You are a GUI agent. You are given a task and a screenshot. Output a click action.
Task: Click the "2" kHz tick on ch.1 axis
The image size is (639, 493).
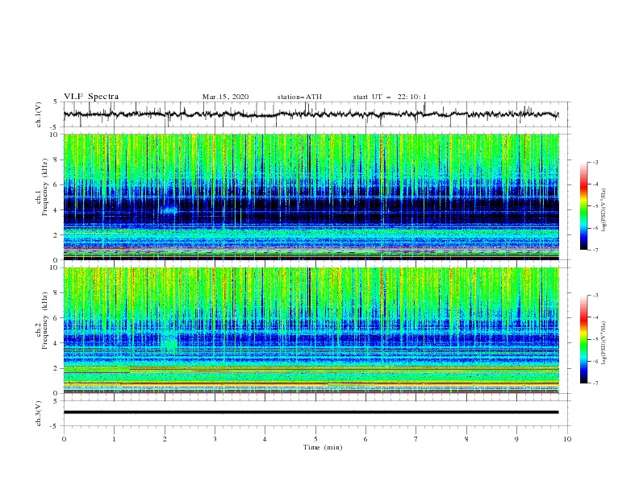click(56, 235)
